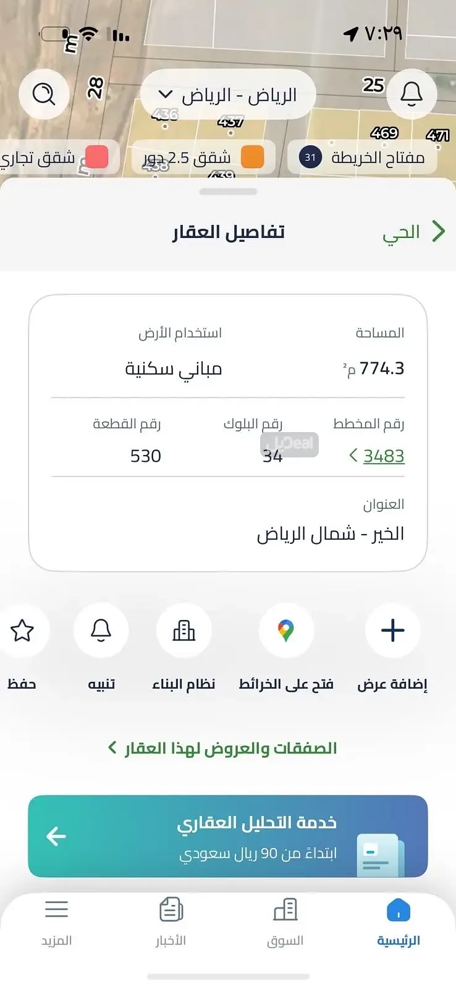Save property with the star icon
The height and width of the screenshot is (989, 456).
tap(22, 631)
